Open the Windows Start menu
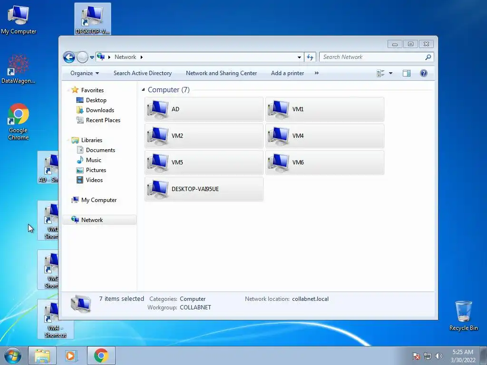The width and height of the screenshot is (487, 365). tap(13, 355)
